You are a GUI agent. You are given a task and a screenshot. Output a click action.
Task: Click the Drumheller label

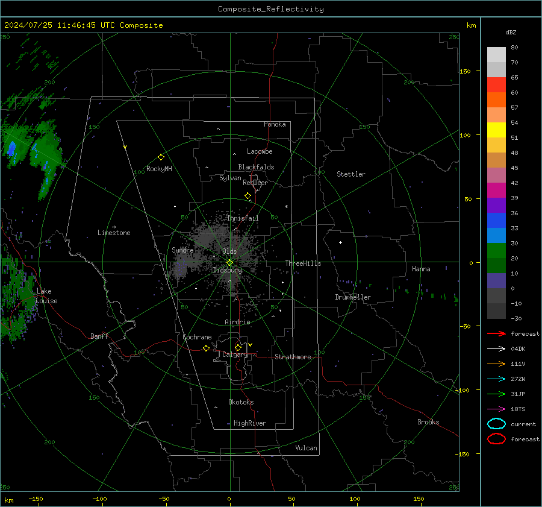point(353,297)
